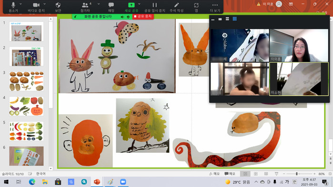The image size is (333, 187).
Task: Mute the microphone in Zoom toolbar
Action: pos(13,7)
